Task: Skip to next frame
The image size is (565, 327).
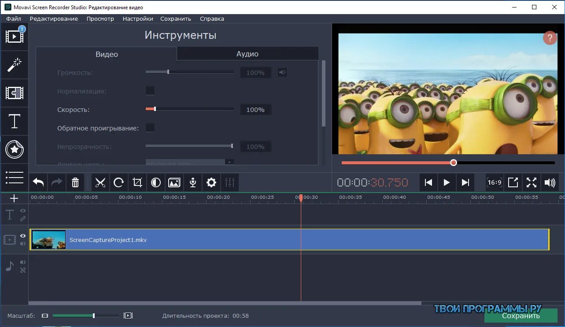Action: click(x=465, y=182)
